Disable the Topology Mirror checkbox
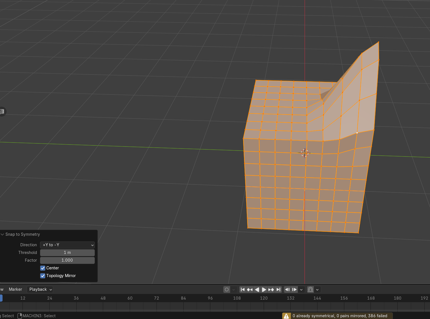Screen dimensions: 430x319 (x=43, y=276)
